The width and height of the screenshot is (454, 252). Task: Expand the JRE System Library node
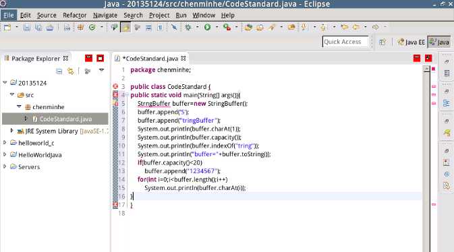pos(12,131)
